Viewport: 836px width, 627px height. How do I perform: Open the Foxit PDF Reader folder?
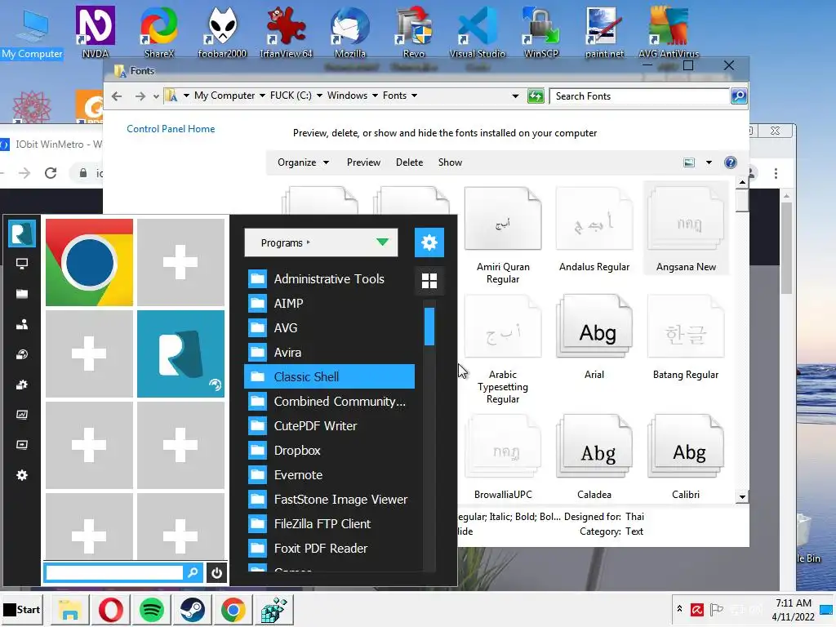(x=329, y=549)
